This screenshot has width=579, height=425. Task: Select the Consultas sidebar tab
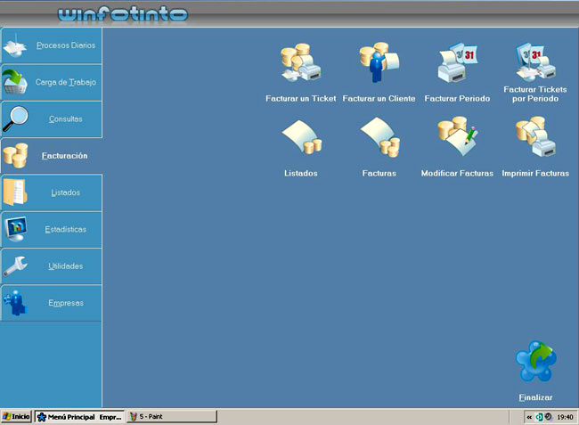pos(52,119)
